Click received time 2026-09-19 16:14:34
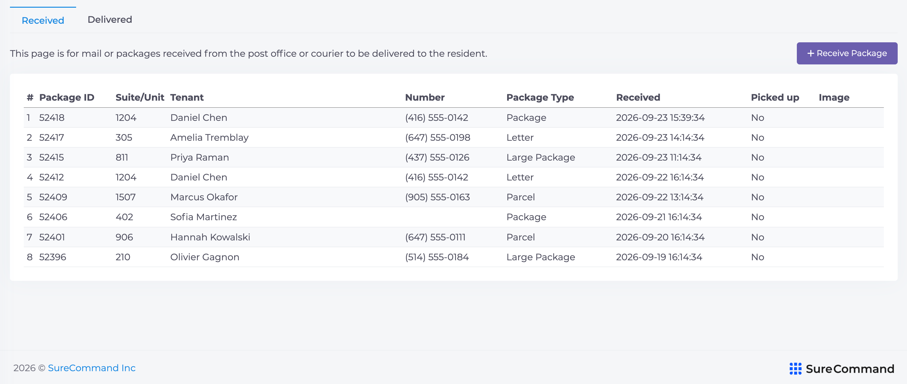This screenshot has height=384, width=907. point(659,257)
